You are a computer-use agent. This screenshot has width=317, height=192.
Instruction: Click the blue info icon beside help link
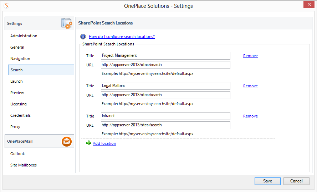[x=83, y=37]
